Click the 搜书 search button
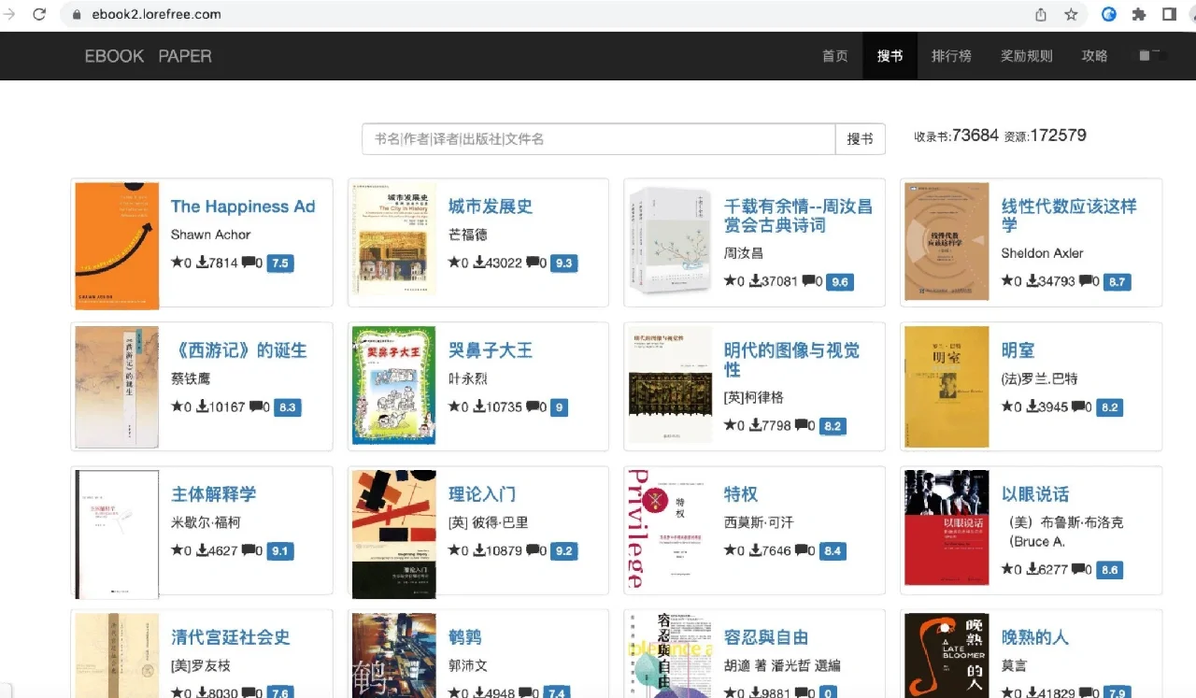This screenshot has height=698, width=1196. [x=860, y=139]
